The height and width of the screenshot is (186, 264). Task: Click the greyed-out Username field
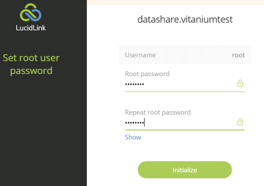pos(185,55)
